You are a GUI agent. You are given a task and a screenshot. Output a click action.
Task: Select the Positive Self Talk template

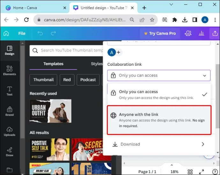pos(49,149)
